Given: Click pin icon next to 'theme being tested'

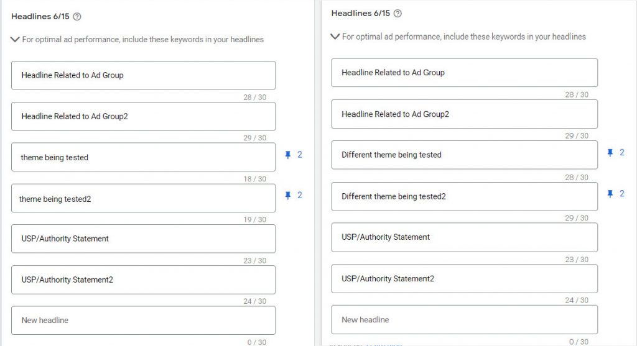Looking at the screenshot, I should click(288, 155).
